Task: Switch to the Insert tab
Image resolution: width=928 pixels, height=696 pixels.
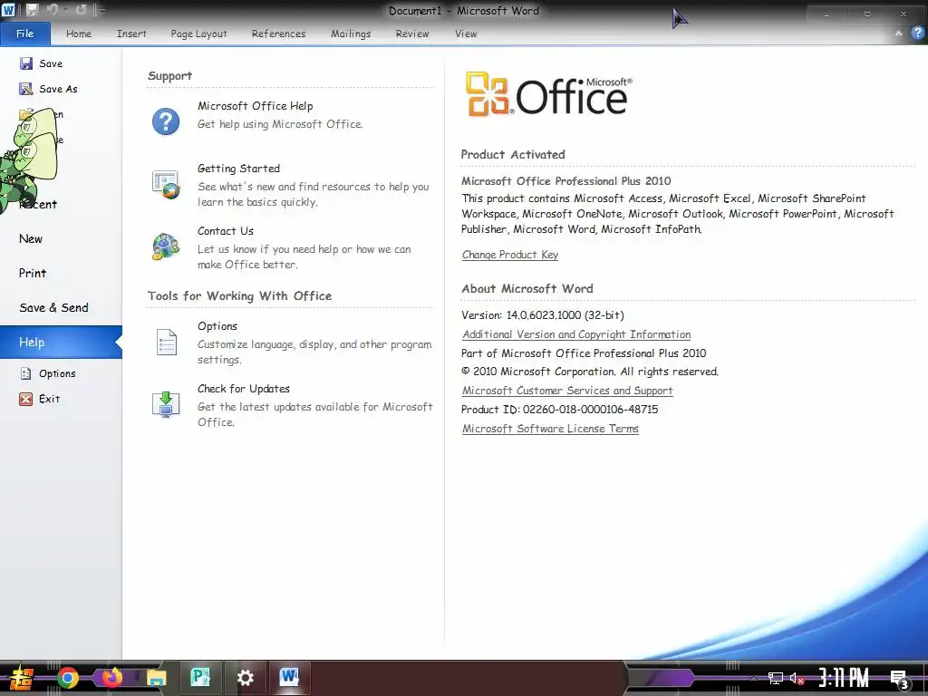Action: tap(131, 34)
